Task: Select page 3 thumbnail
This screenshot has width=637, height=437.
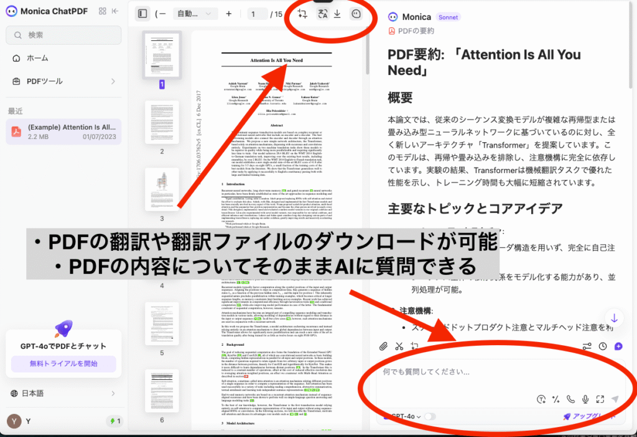Action: point(162,189)
